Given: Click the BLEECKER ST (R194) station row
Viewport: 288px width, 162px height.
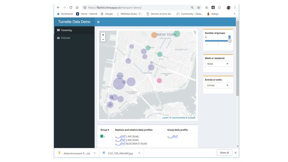Looking at the screenshot, I should pos(131,144).
